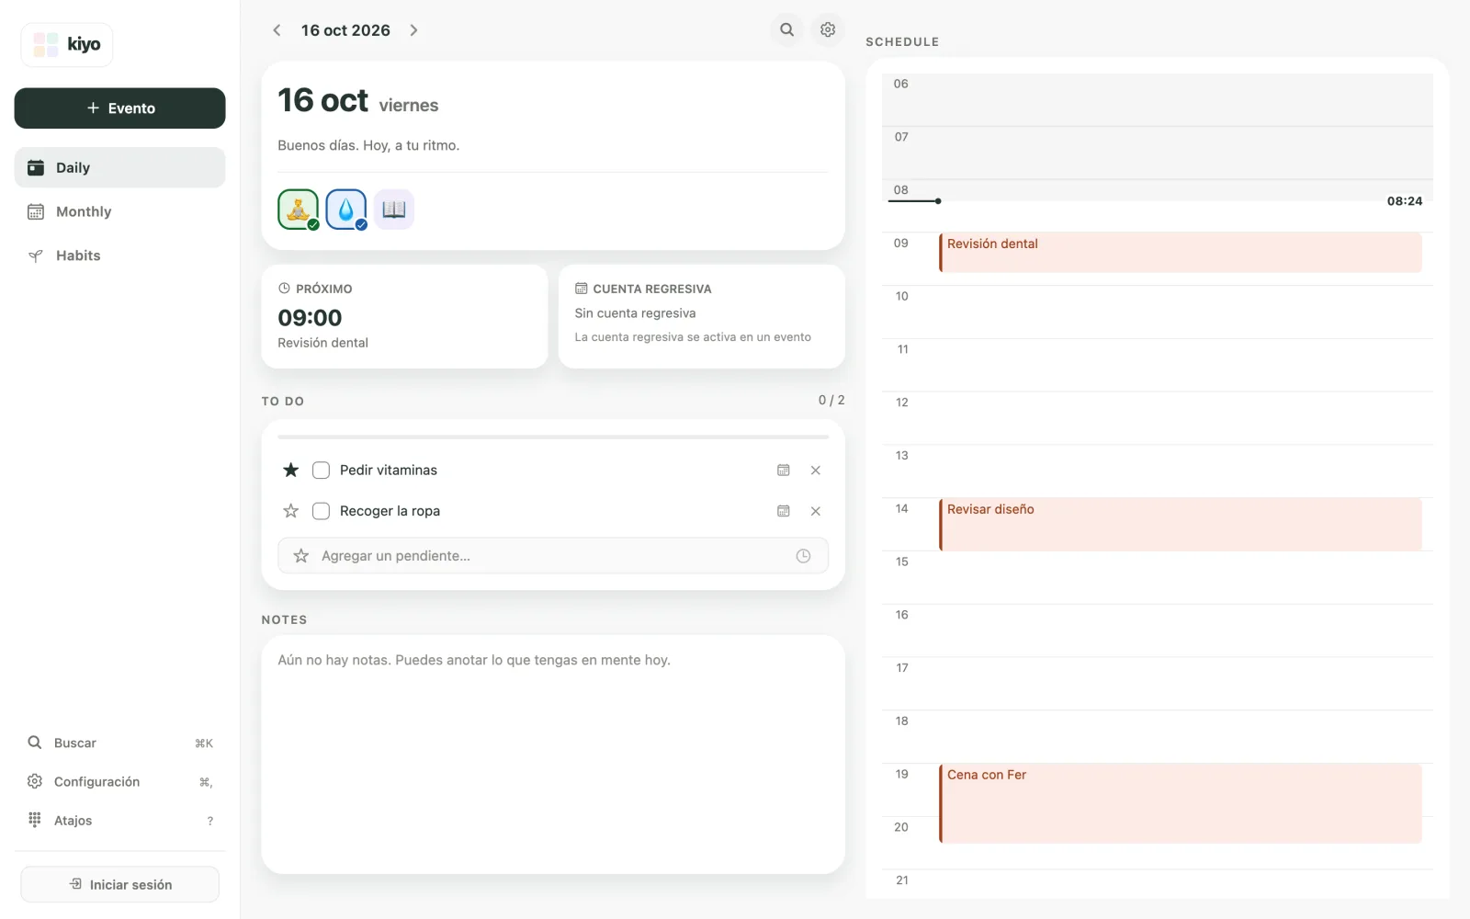Switch to Daily view
The image size is (1470, 919).
(119, 167)
